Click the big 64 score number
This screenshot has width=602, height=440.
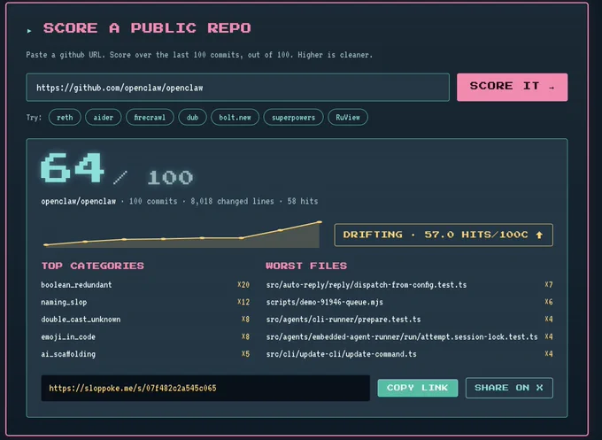pos(73,168)
